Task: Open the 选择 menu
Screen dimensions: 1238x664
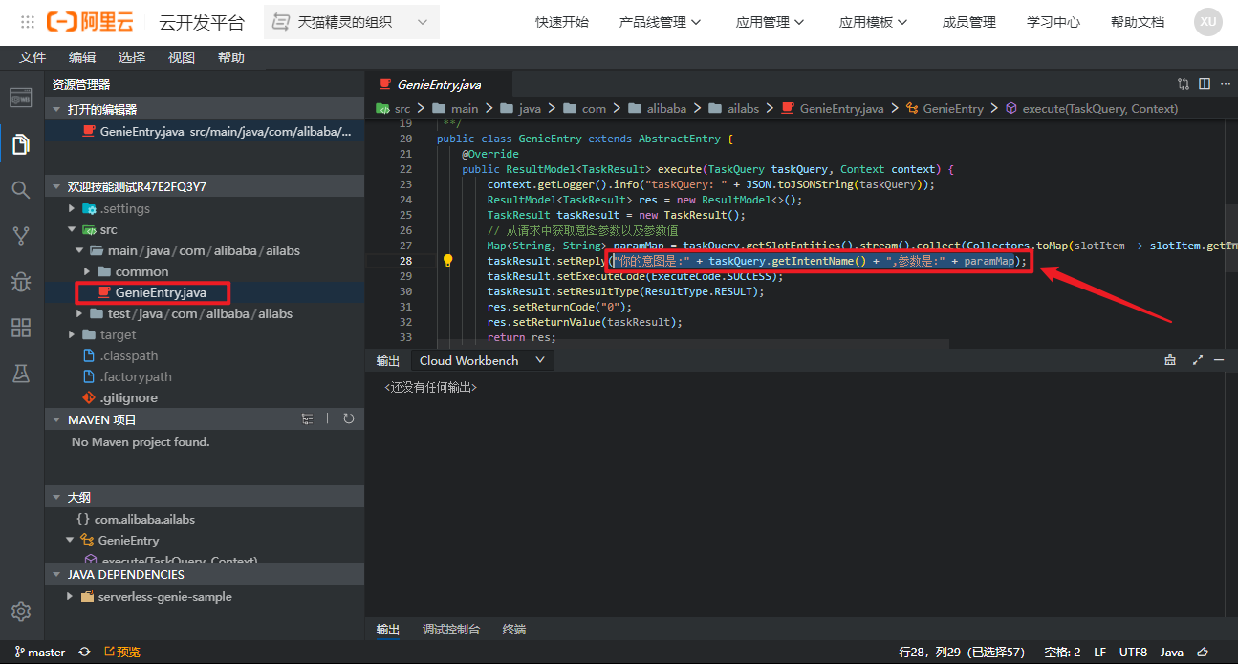Action: pos(132,57)
